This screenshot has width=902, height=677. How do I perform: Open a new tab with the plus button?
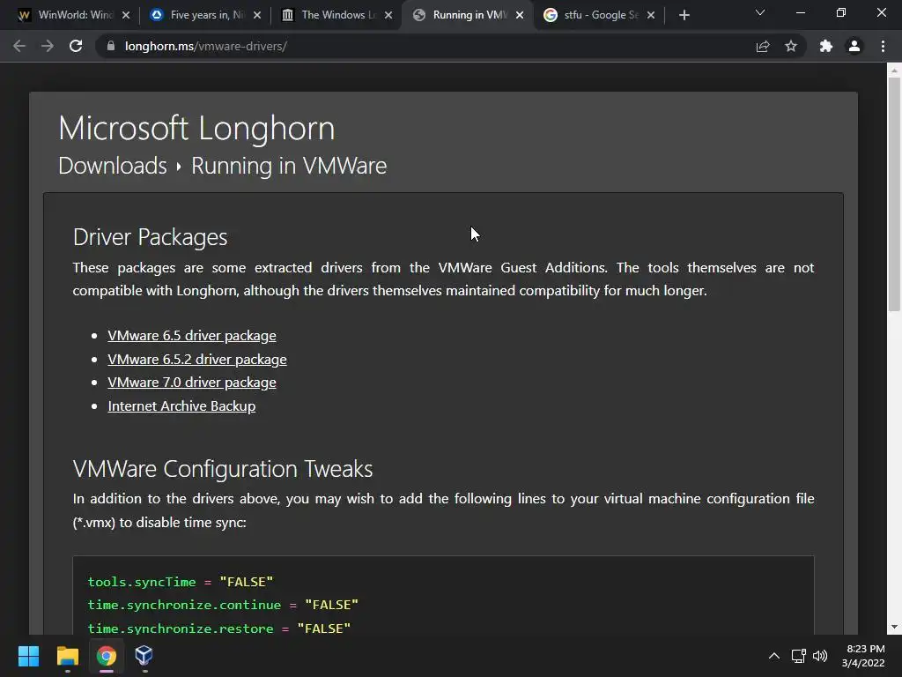point(684,15)
